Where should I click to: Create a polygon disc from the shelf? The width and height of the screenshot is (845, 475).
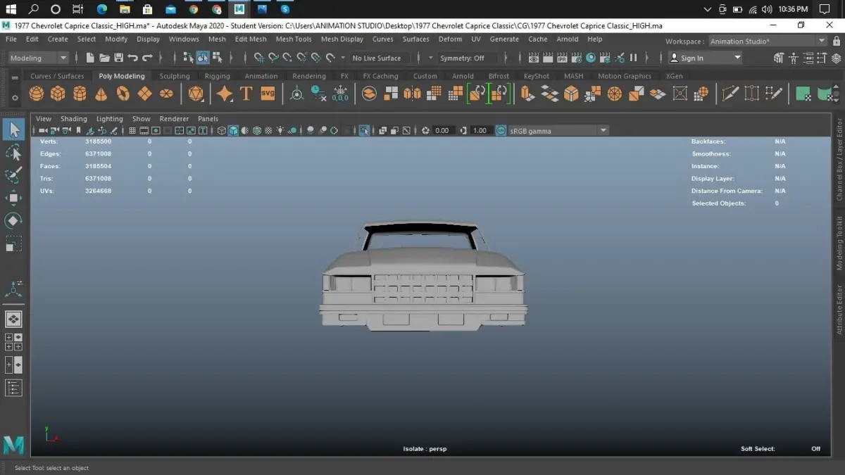(166, 93)
